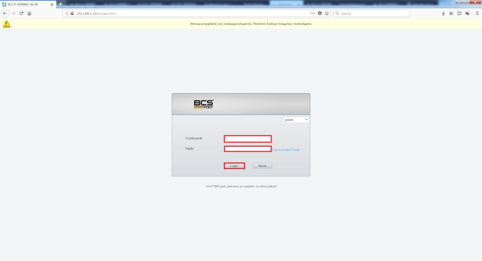Click the Hasło password field
This screenshot has width=482, height=261.
pos(248,149)
